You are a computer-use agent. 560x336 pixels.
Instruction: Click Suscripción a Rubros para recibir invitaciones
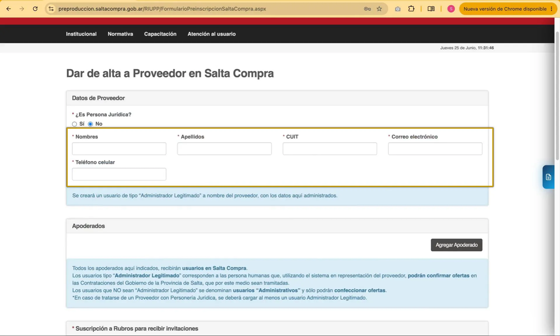tap(137, 328)
